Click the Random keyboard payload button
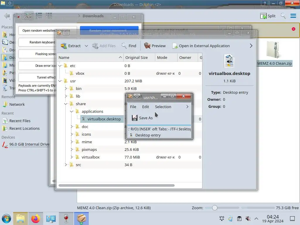This screenshot has height=225, width=300. tap(37, 42)
